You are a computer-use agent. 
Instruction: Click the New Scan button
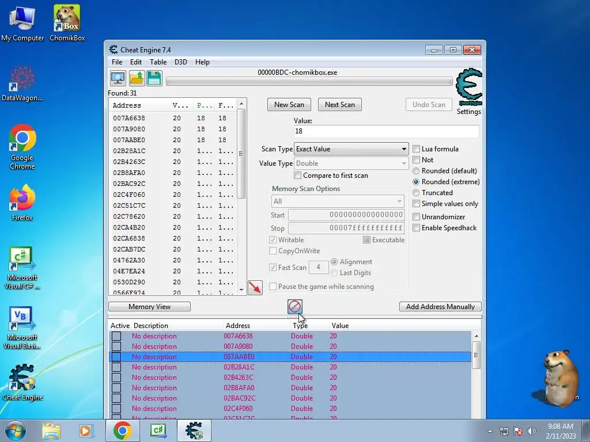[x=289, y=105]
